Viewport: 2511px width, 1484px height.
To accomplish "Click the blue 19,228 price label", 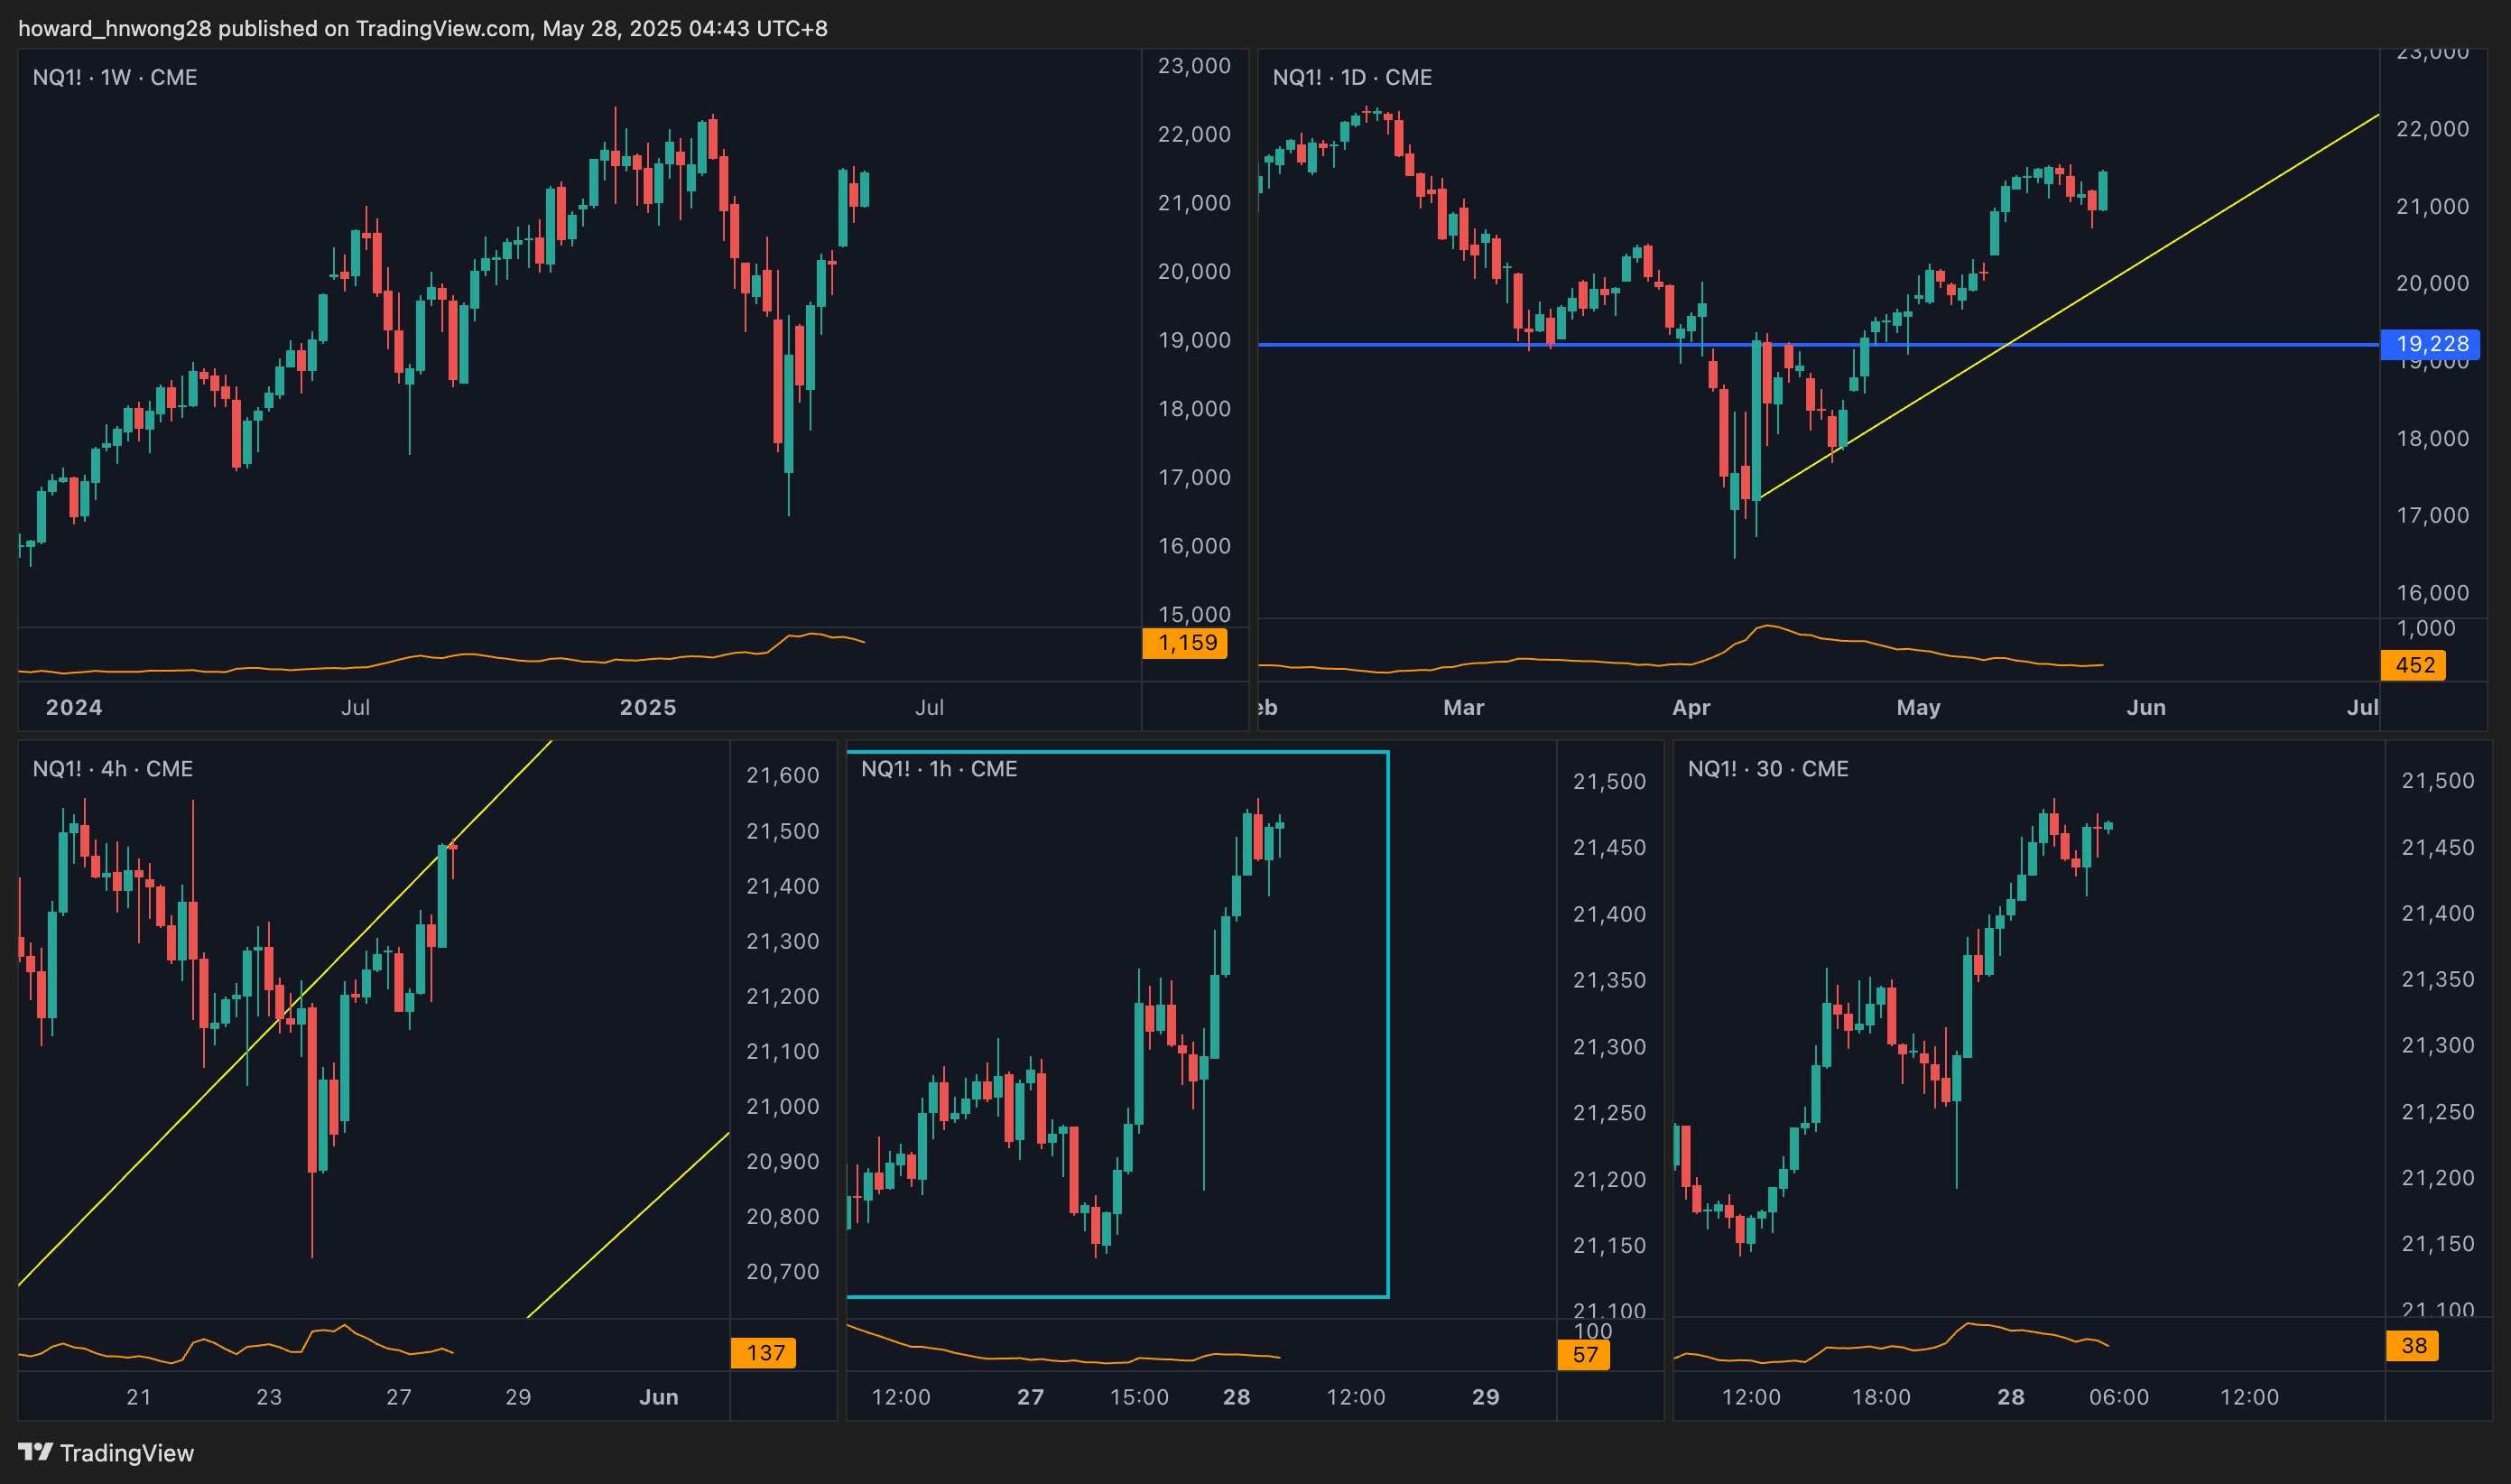I will 2431,344.
